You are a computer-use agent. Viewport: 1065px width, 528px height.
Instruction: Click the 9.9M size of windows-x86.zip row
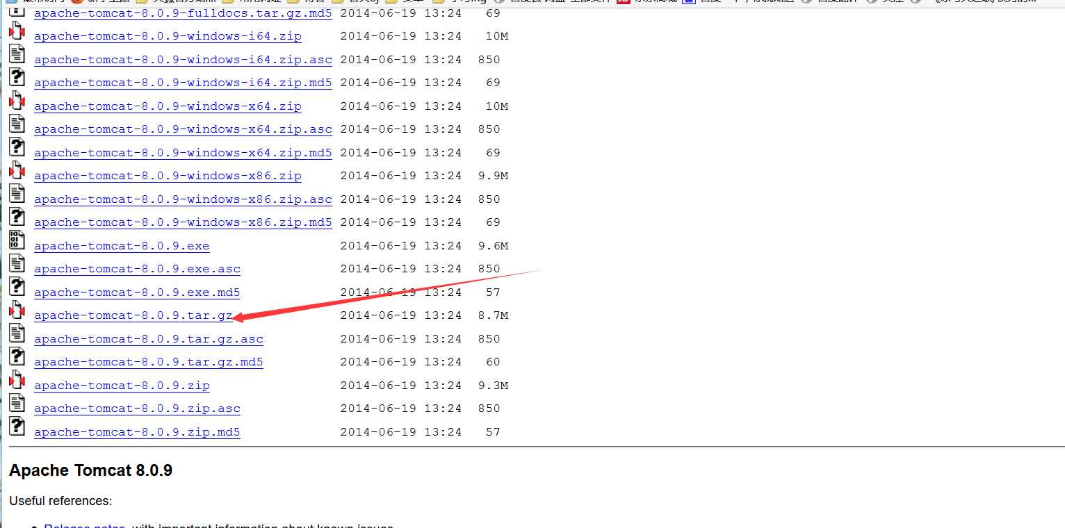click(x=493, y=176)
